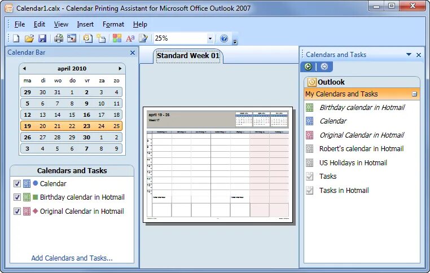Open an existing calendar file
The image size is (430, 273).
coord(29,38)
